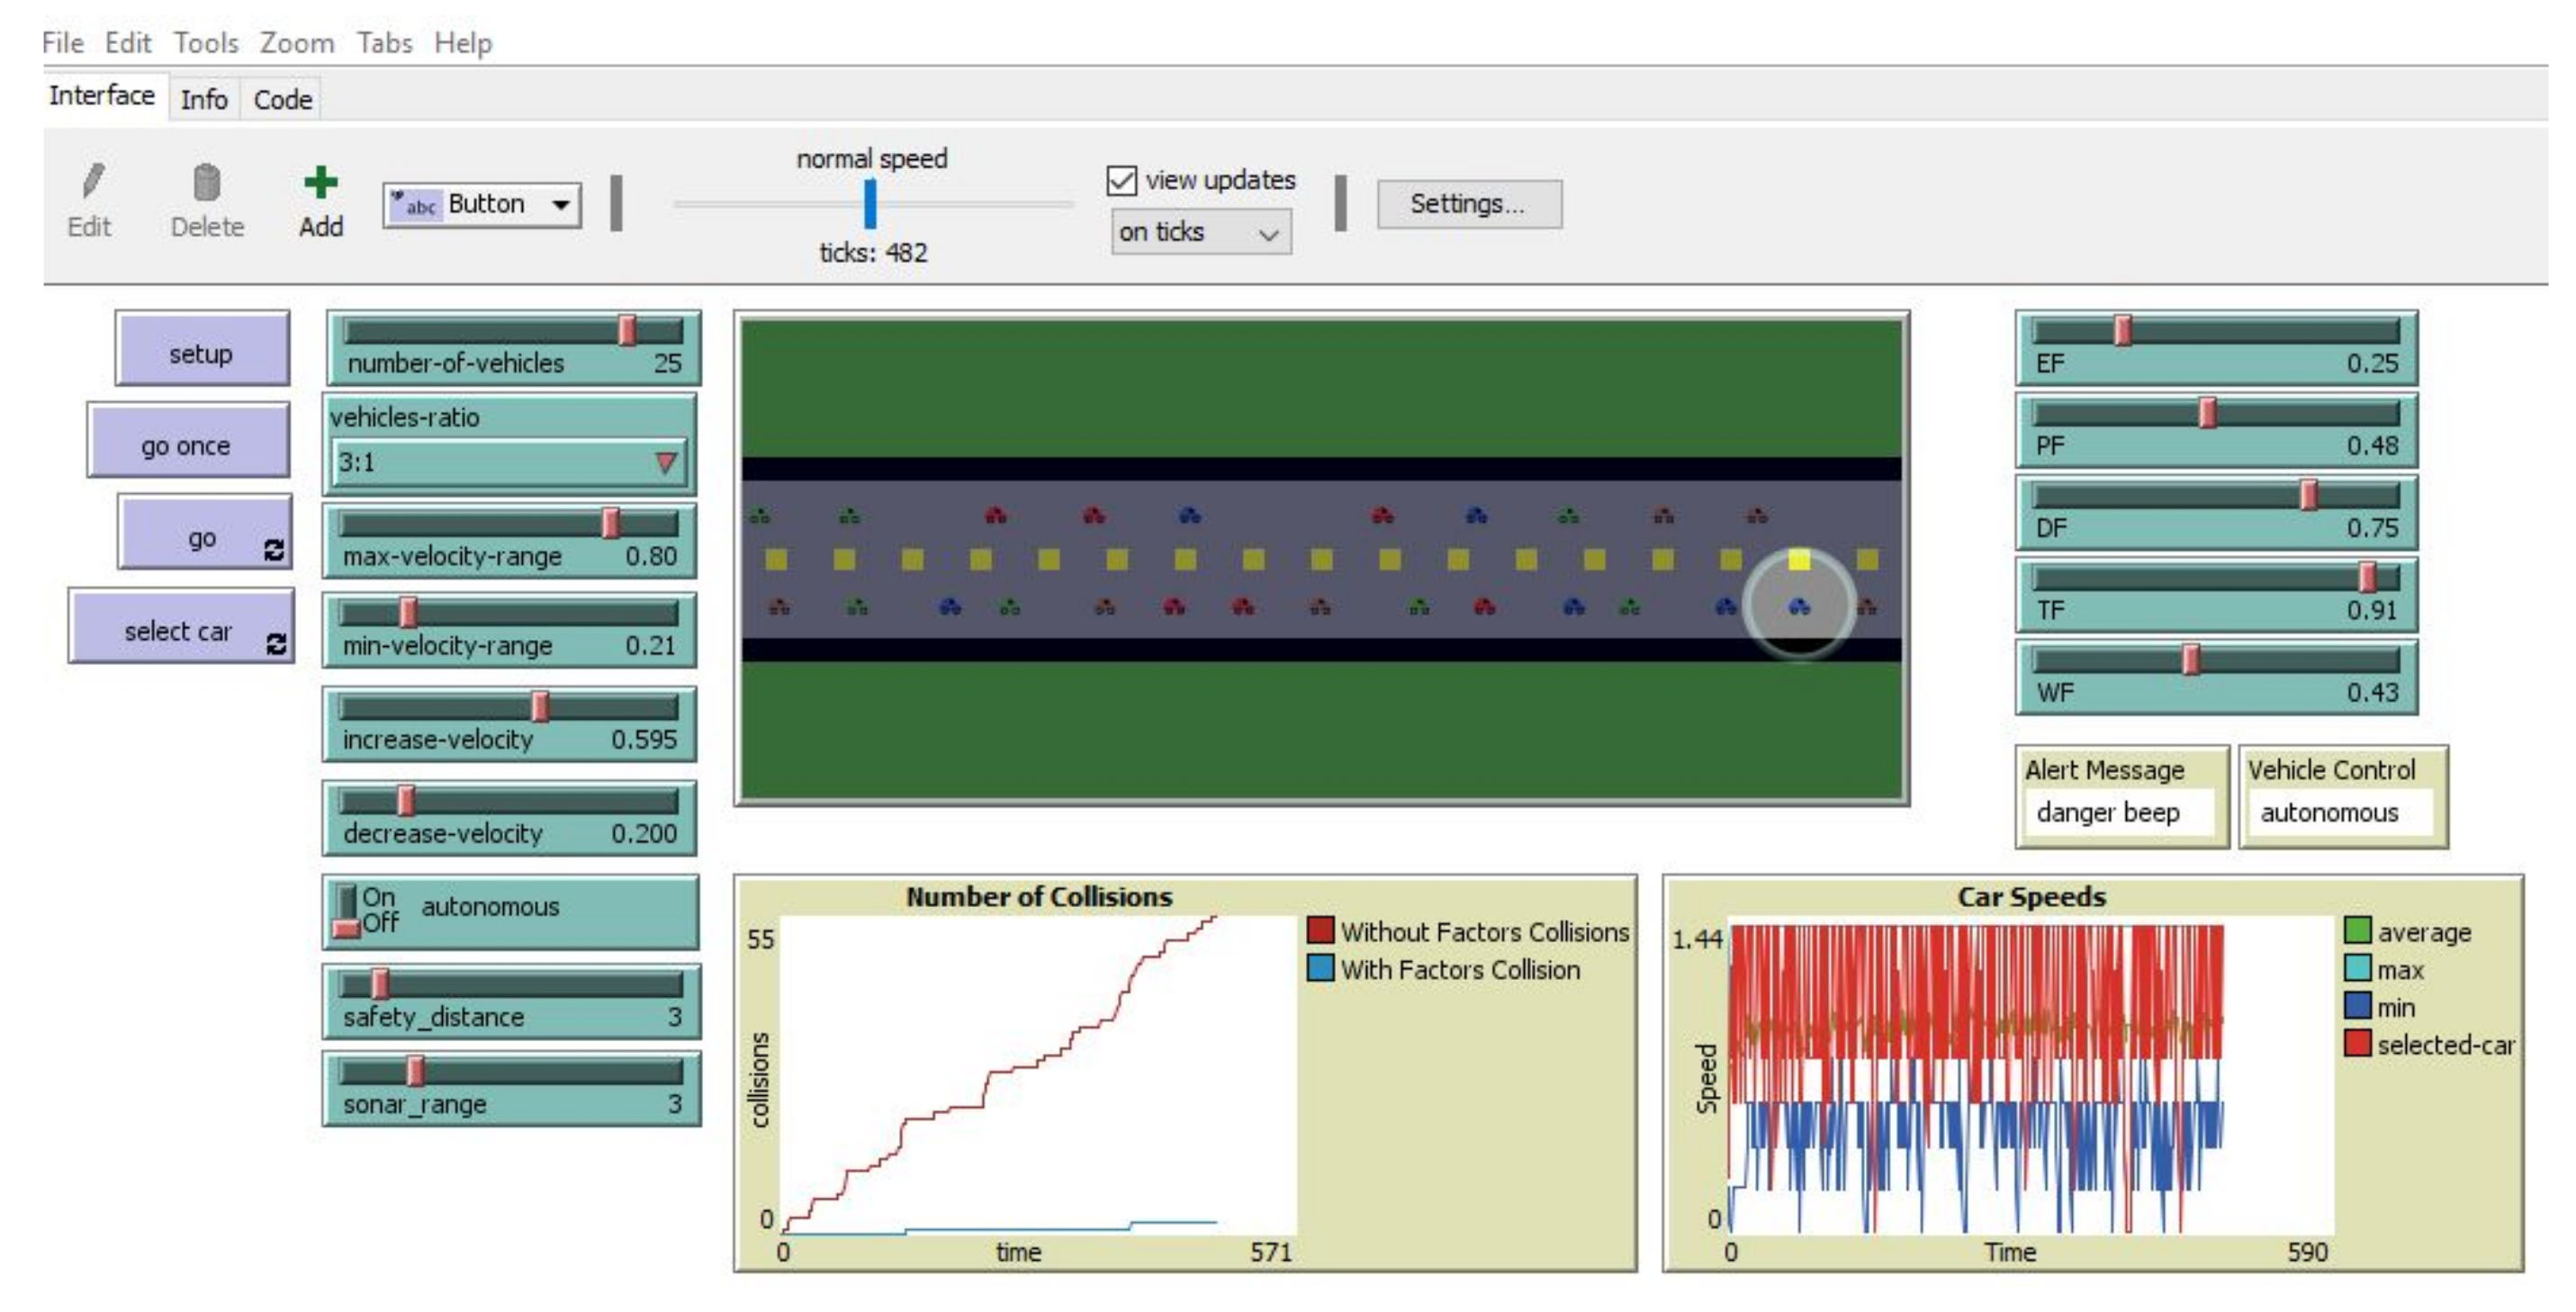Image resolution: width=2576 pixels, height=1312 pixels.
Task: Click the number-of-vehicles slider handle
Action: pos(627,330)
